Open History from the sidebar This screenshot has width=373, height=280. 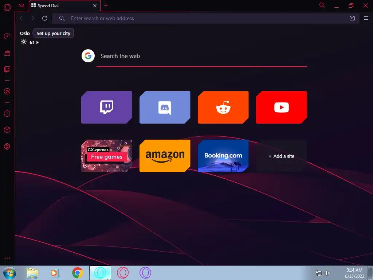tap(7, 114)
